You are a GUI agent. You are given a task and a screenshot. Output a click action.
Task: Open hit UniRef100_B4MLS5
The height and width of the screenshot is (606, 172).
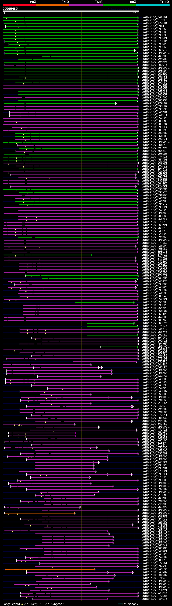(154, 569)
